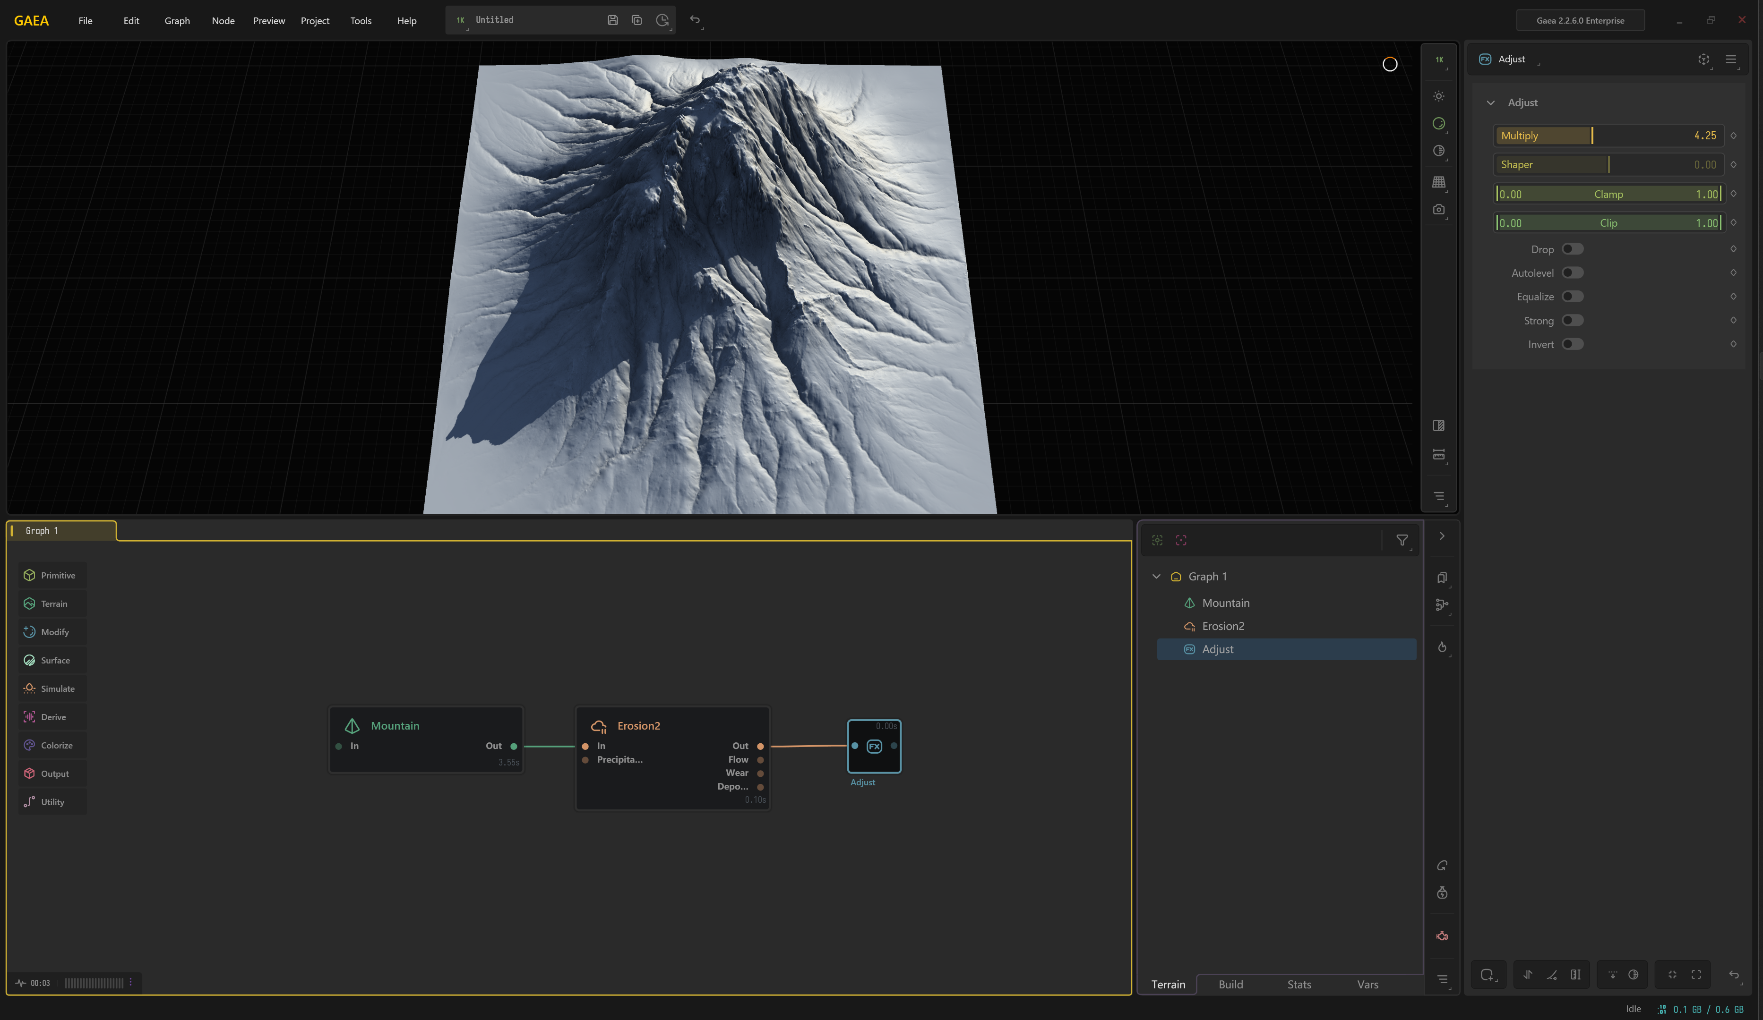Viewport: 1763px width, 1020px height.
Task: Expand the side panel chevron arrow
Action: [1442, 536]
